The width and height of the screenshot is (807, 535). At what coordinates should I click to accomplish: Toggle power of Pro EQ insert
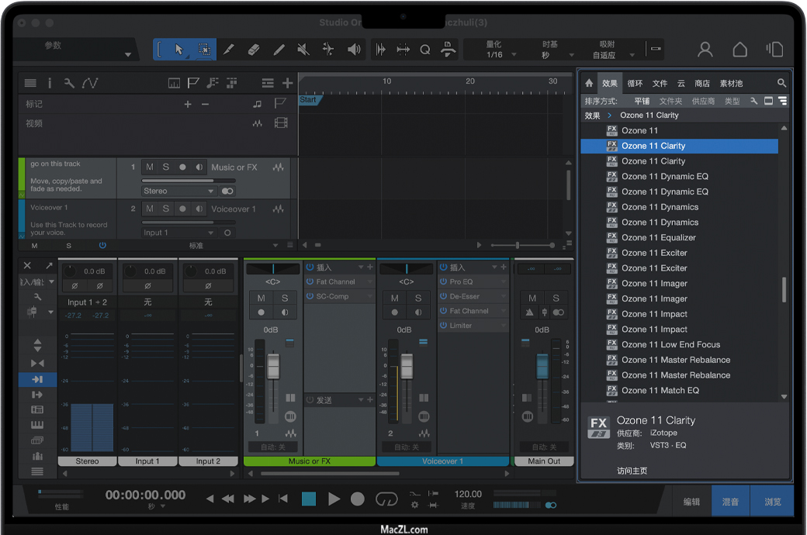point(443,281)
